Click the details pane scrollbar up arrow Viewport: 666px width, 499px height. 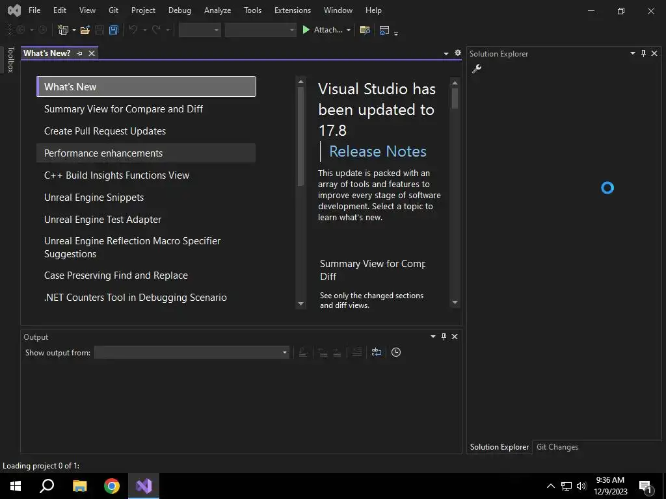click(455, 83)
